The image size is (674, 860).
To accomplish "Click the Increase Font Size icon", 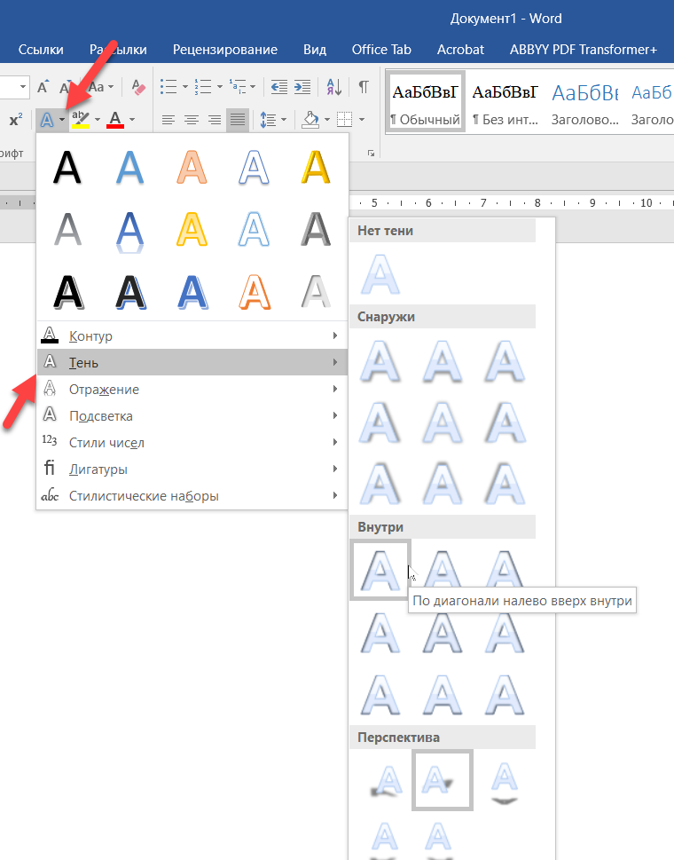I will (44, 87).
